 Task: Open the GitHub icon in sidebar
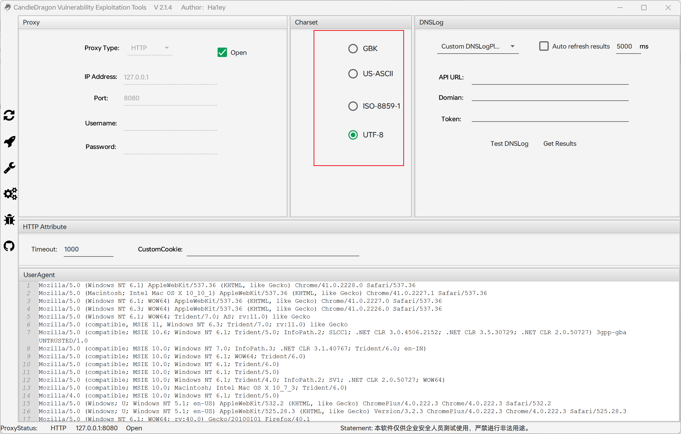point(9,246)
